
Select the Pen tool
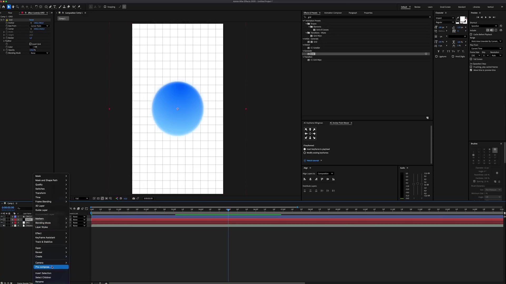[50, 7]
